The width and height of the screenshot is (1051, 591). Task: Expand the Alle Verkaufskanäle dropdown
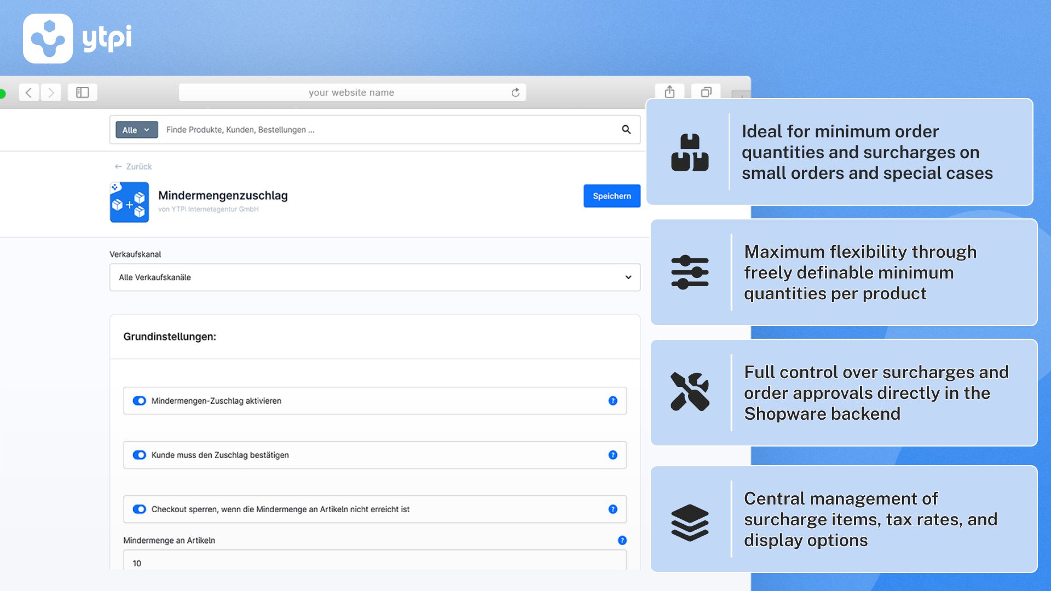[374, 277]
